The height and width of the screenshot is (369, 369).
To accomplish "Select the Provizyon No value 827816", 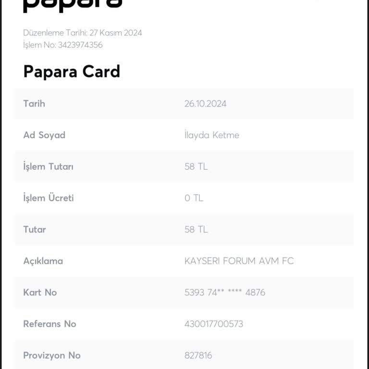I will click(x=198, y=356).
